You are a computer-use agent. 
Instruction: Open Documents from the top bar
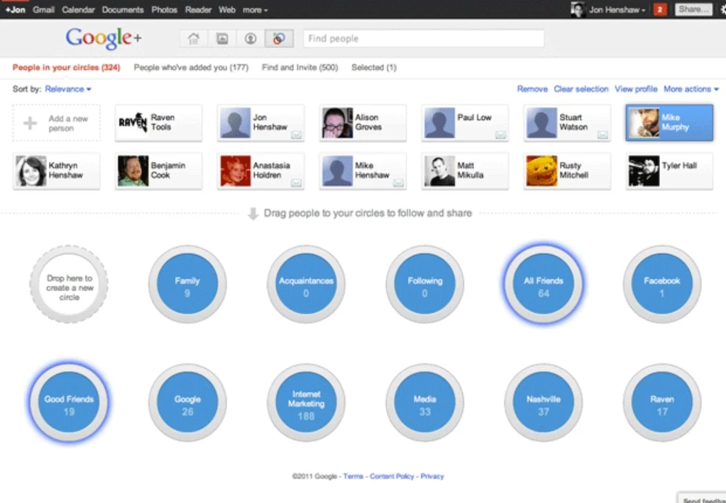point(123,10)
